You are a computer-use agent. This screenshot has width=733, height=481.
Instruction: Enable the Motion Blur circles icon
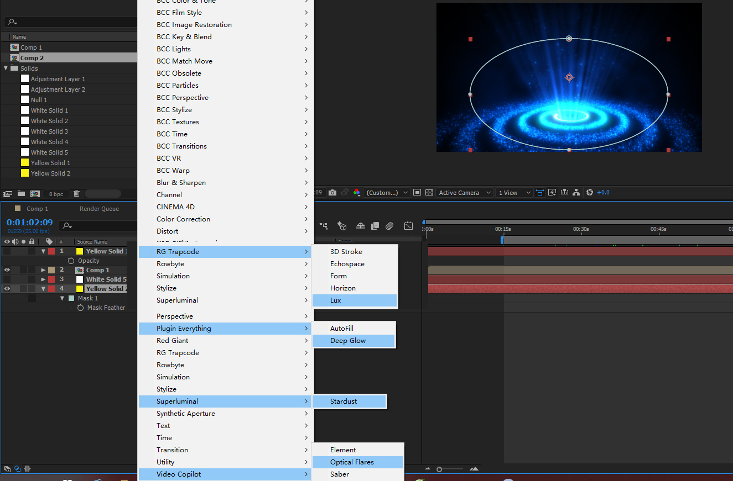[x=389, y=226]
